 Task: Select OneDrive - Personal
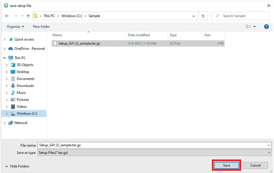pos(30,49)
